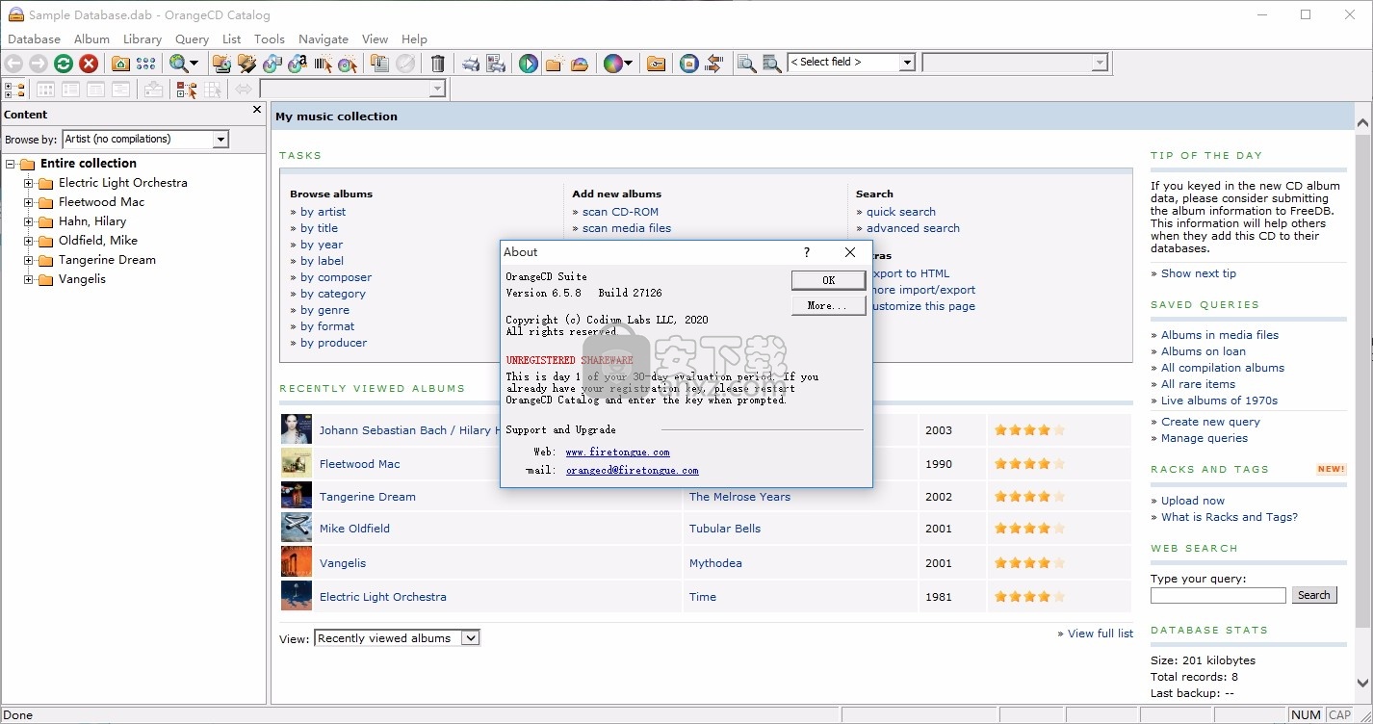Click the printer toolbar icon
The width and height of the screenshot is (1373, 724).
[471, 64]
